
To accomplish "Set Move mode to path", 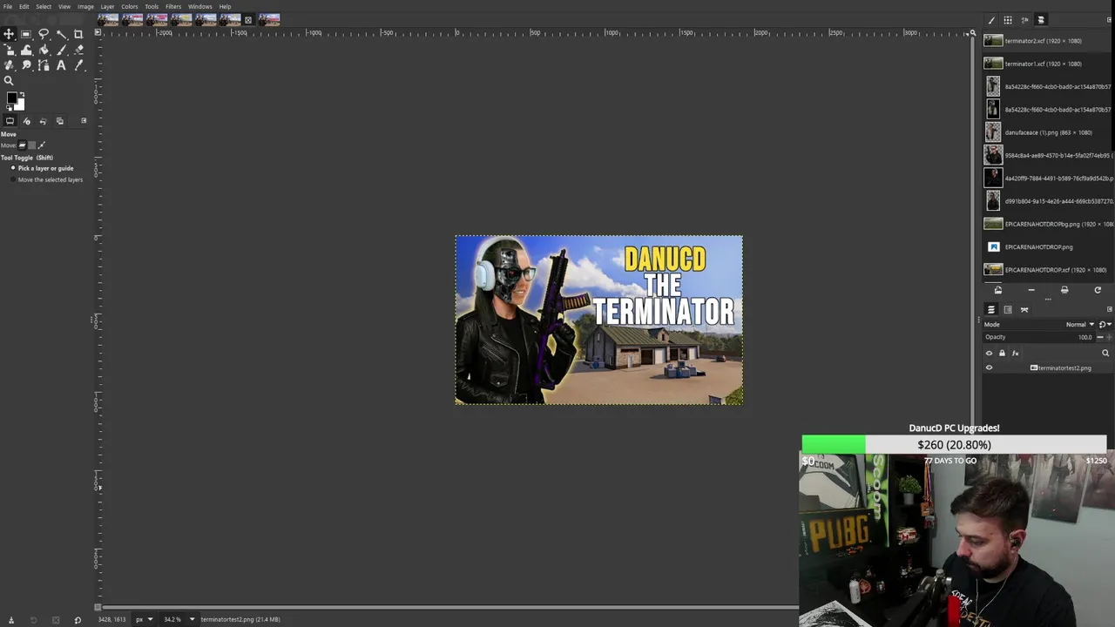I will tap(41, 145).
